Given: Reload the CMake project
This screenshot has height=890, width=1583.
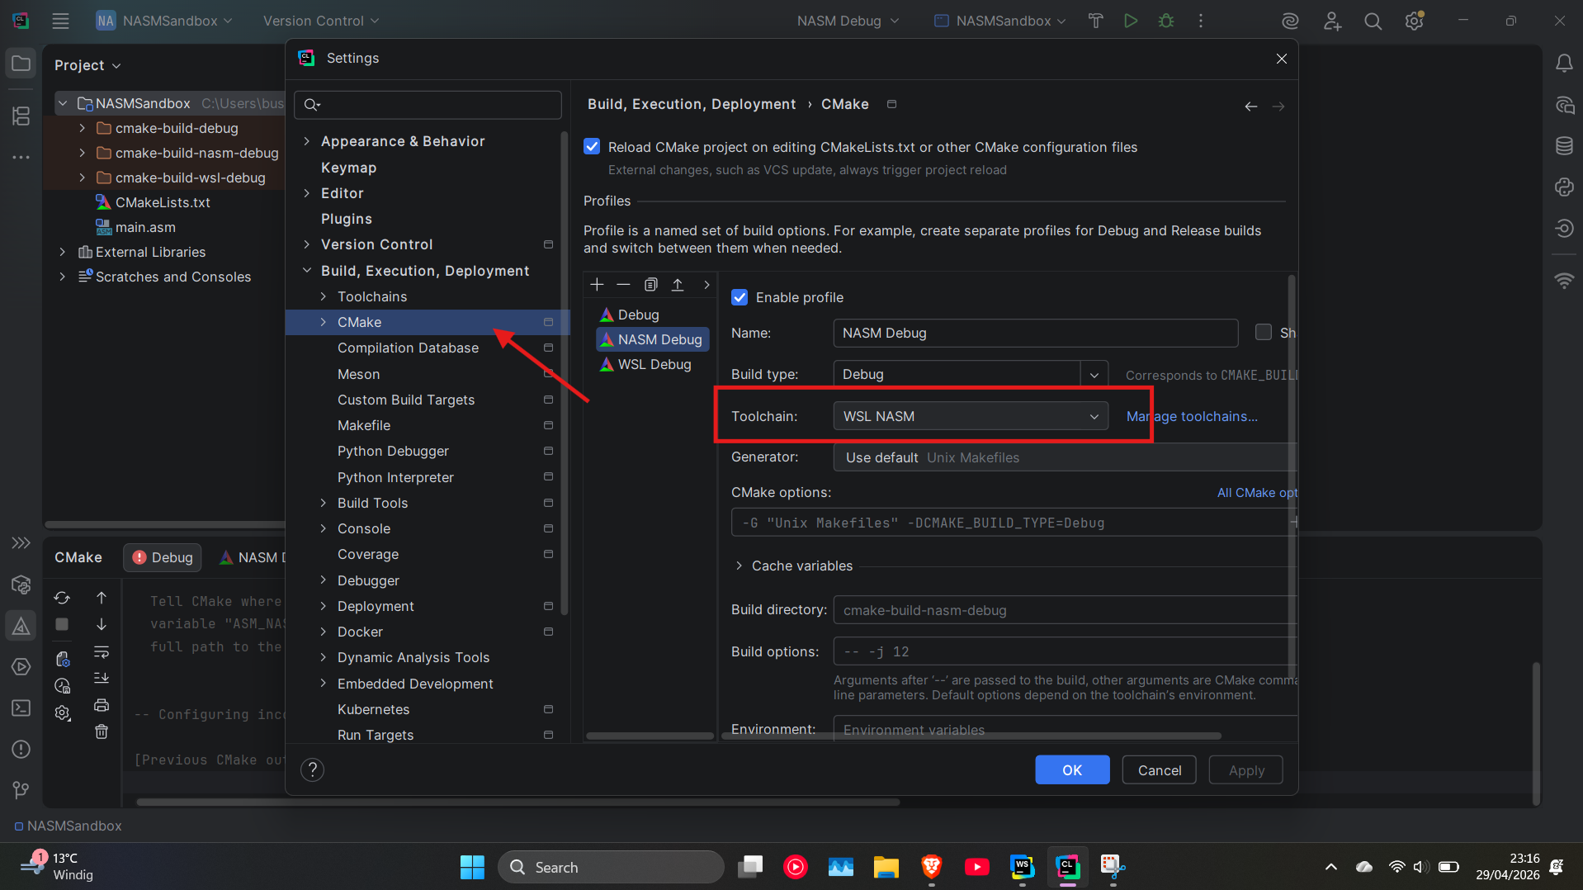Looking at the screenshot, I should pyautogui.click(x=62, y=597).
